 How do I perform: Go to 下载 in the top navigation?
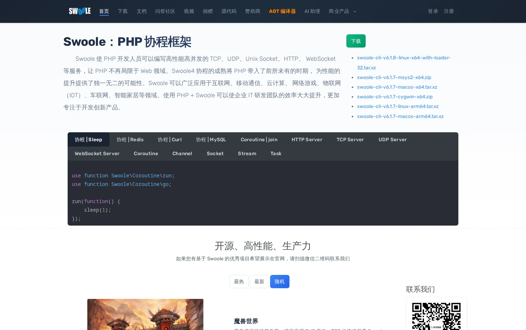pyautogui.click(x=123, y=11)
